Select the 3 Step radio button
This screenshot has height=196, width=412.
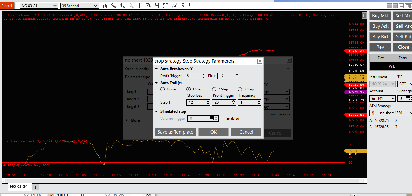[240, 89]
